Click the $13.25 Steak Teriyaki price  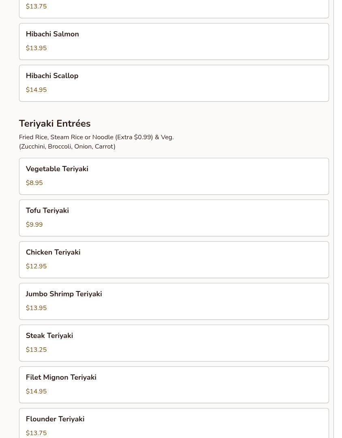pyautogui.click(x=36, y=350)
